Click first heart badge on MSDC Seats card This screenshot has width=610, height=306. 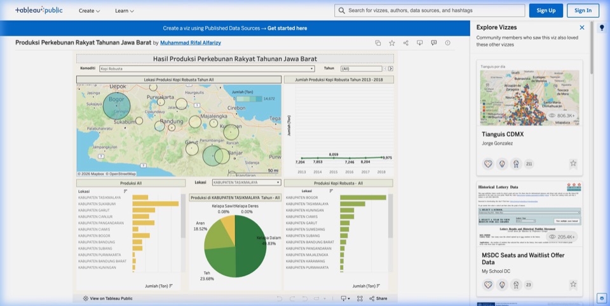pos(488,284)
